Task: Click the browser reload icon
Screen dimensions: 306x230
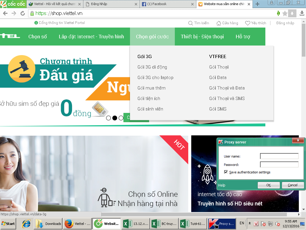Action: [x=22, y=13]
